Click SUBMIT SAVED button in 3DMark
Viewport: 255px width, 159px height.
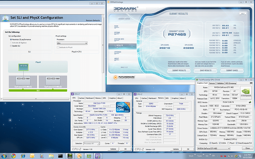pyautogui.click(x=232, y=70)
